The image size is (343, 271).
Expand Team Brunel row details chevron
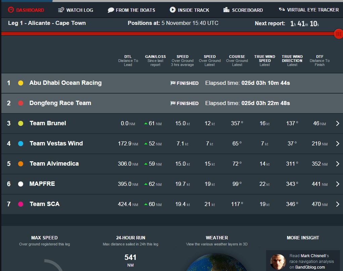pos(338,124)
